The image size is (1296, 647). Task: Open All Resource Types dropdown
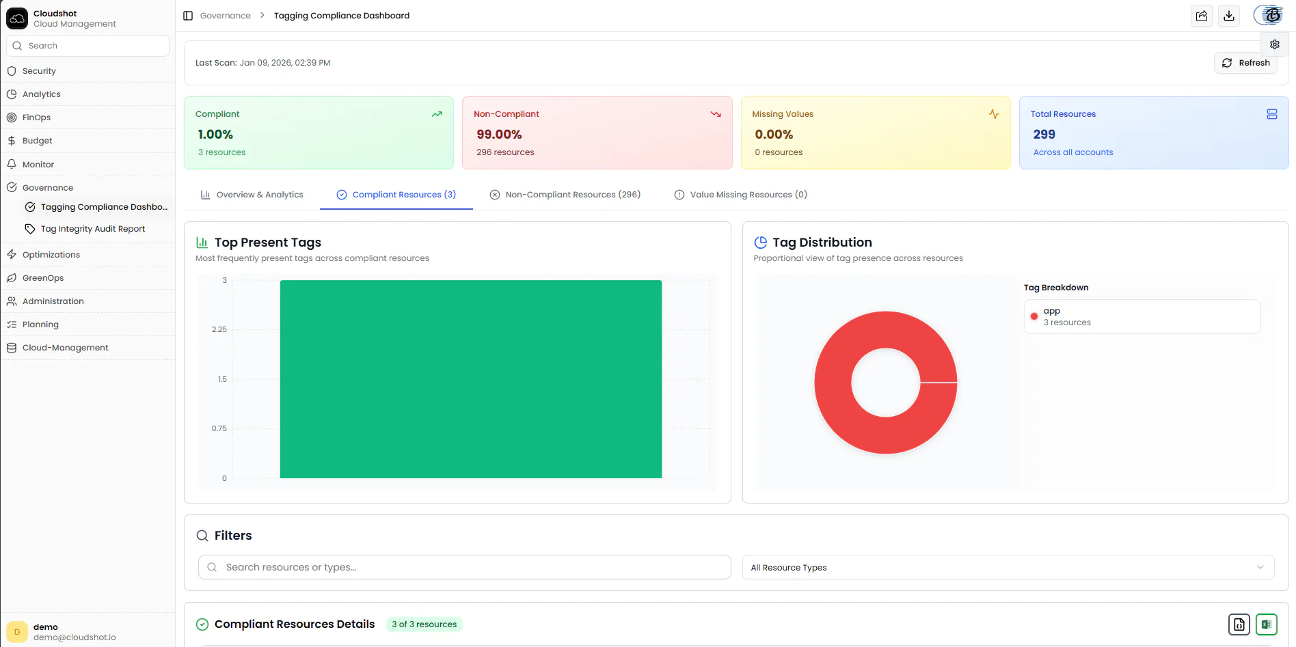point(1008,568)
